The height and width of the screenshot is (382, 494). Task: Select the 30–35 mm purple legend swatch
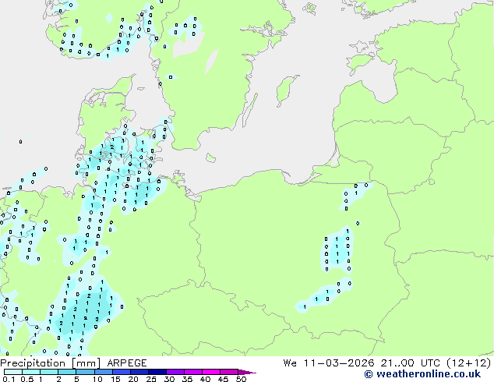(175, 372)
